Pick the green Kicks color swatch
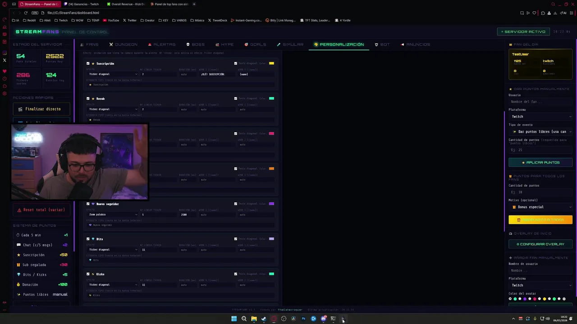The height and width of the screenshot is (324, 577). 271,274
